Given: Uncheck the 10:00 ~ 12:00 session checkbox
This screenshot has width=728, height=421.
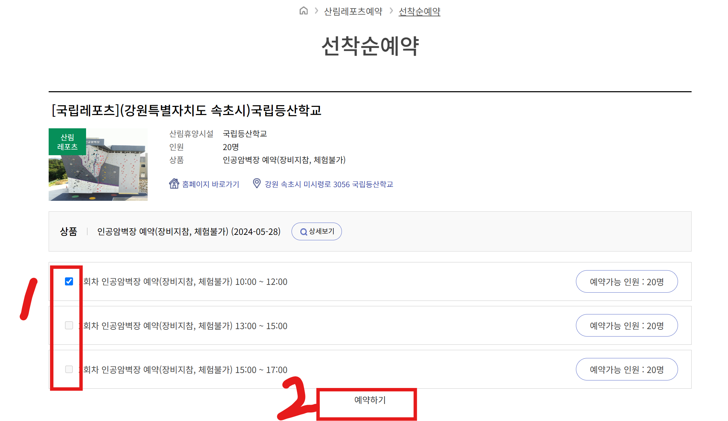Looking at the screenshot, I should 69,281.
